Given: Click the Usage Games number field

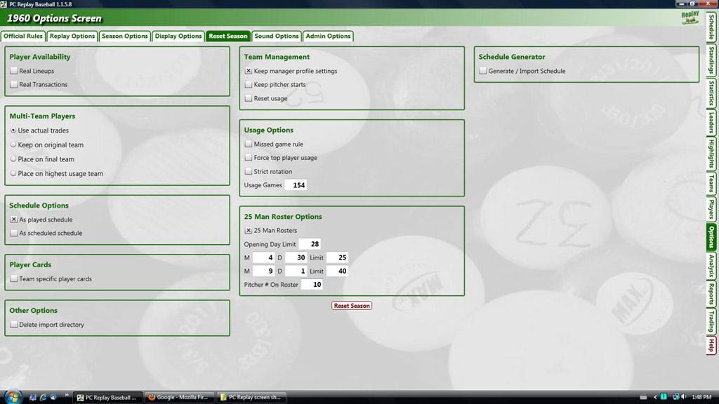Looking at the screenshot, I should click(296, 185).
